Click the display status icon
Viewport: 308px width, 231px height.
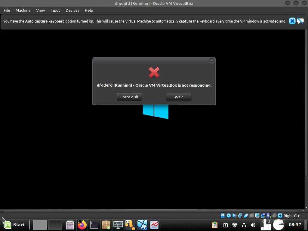pyautogui.click(x=257, y=215)
